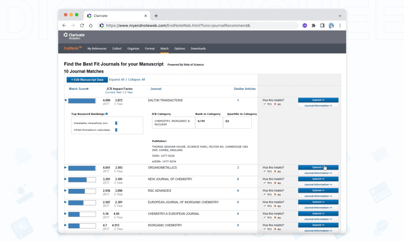
Task: Click the browser reload icon
Action: (x=82, y=26)
